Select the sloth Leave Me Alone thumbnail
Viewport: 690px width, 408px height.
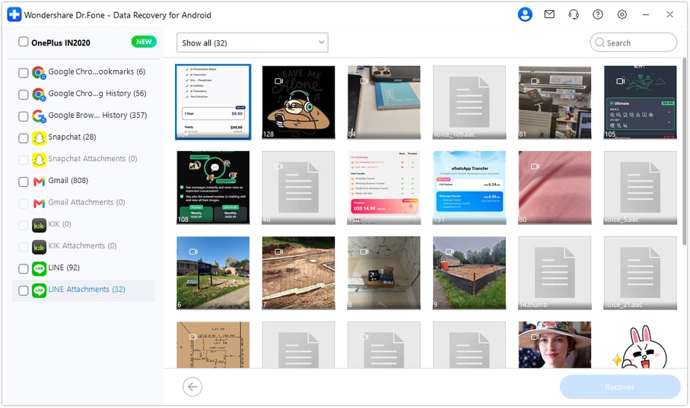pos(298,102)
